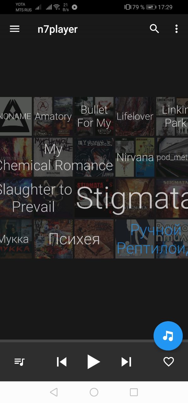Viewport: 188px width, 403px height.
Task: Open the Stigmata artist
Action: pyautogui.click(x=132, y=198)
